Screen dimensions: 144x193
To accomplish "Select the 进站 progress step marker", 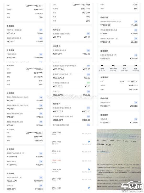I will (102, 65).
